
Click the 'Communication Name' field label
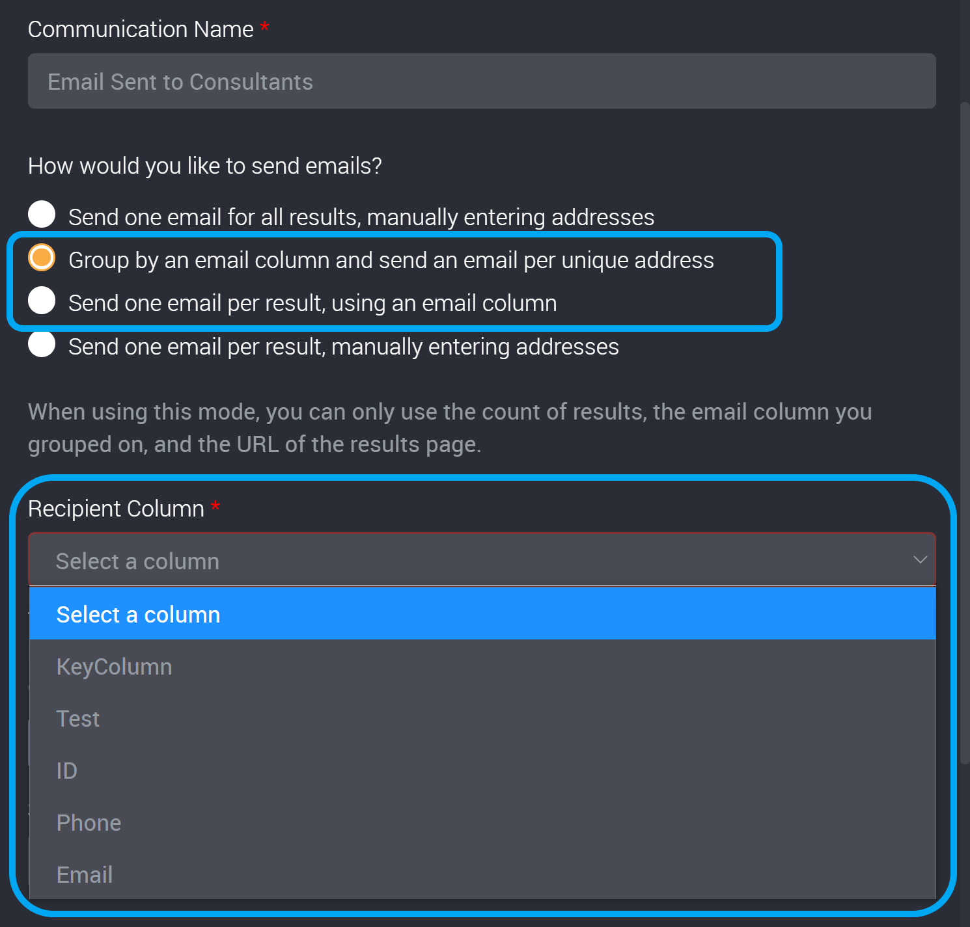[141, 29]
